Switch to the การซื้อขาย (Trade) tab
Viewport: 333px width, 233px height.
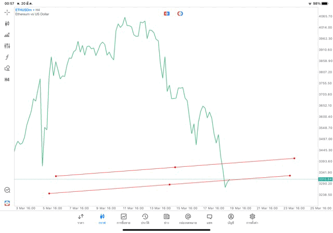(124, 218)
